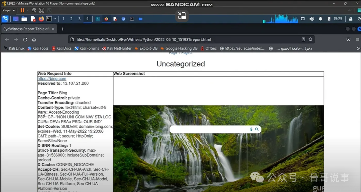
Task: Open the Kali Tools bookmark
Action: coord(38,48)
